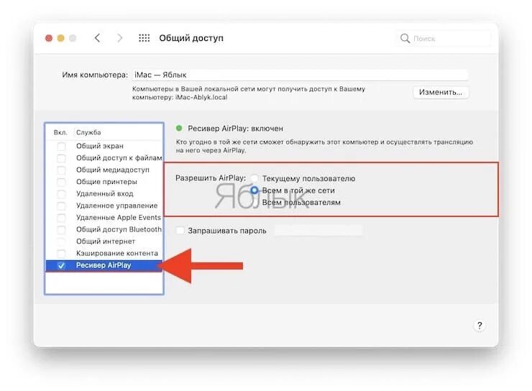The image size is (532, 391).
Task: Enable Общий доступ к файлам checkbox
Action: pos(61,158)
